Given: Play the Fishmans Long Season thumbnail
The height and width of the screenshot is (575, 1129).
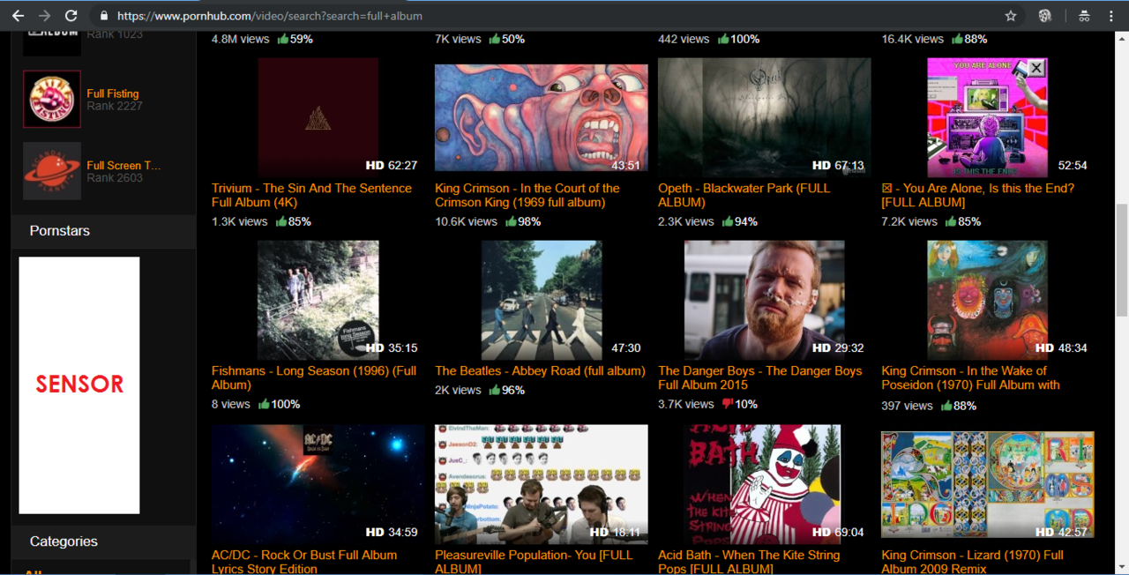Looking at the screenshot, I should coord(318,301).
